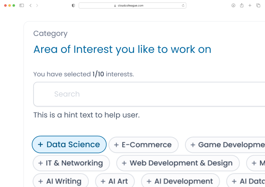Select the IT & Networking chip

71,163
